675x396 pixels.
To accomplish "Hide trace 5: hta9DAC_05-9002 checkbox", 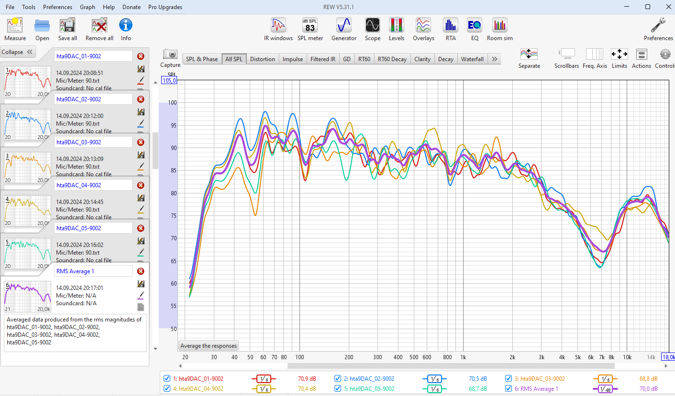I will point(338,389).
